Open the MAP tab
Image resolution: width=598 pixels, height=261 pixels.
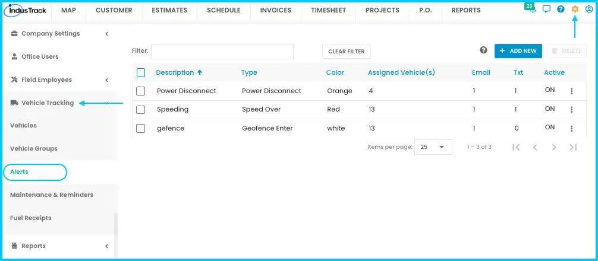pyautogui.click(x=68, y=11)
